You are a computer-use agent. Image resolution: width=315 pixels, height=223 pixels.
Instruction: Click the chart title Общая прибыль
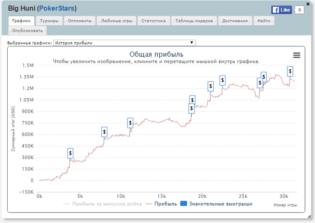156,55
